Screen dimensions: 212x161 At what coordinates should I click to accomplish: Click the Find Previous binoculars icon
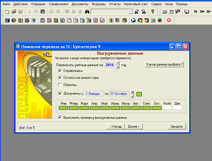click(x=143, y=12)
